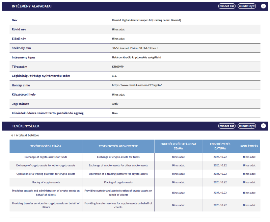Select the Törzsszám value K8809979
The width and height of the screenshot is (270, 222).
tap(118, 67)
